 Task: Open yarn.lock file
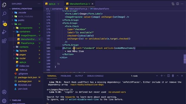(x=23, y=89)
